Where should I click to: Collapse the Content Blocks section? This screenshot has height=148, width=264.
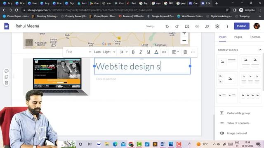260,50
